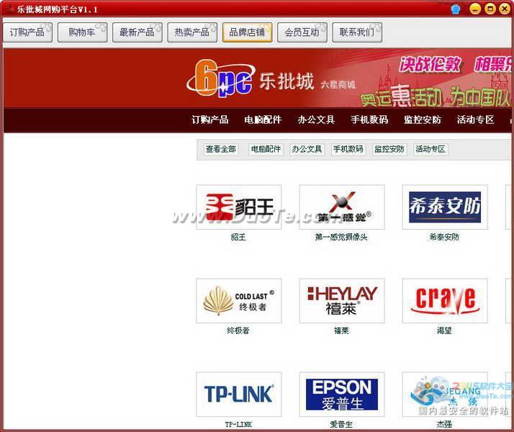514x432 pixels.
Task: Open the 貂王 brand logo thumbnail
Action: (239, 207)
